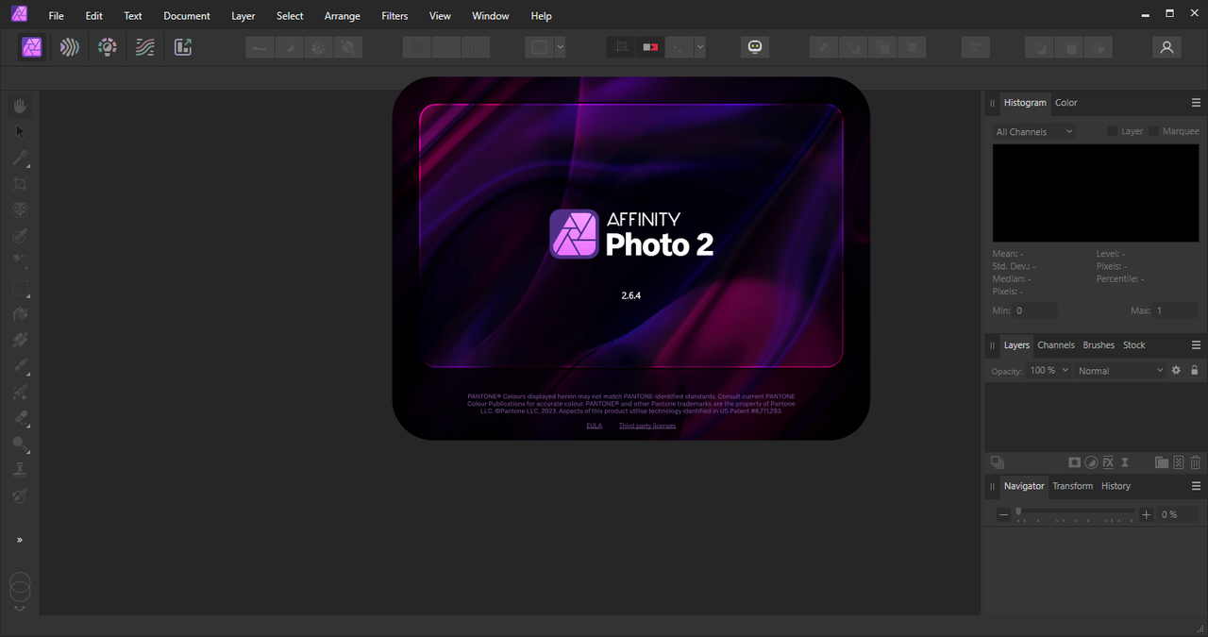1208x637 pixels.
Task: Open the account profile icon
Action: (x=1166, y=47)
